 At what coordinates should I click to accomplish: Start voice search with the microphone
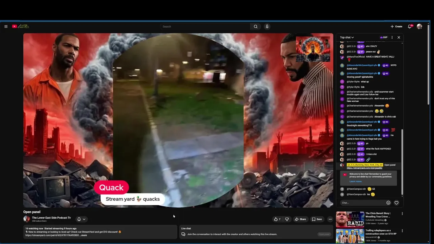267,26
